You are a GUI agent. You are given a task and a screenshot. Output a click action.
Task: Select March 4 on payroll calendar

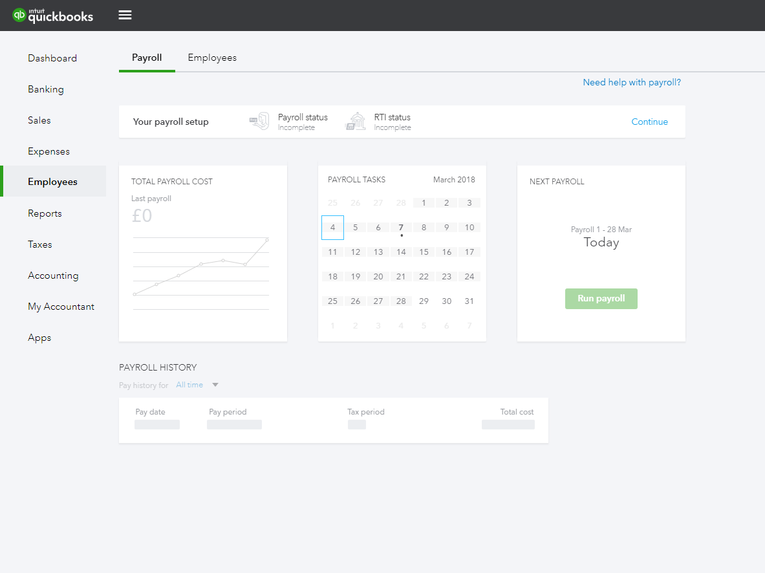coord(332,228)
